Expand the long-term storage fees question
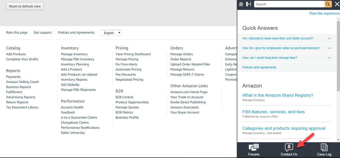Screen dimensions: 340x158 [329, 58]
